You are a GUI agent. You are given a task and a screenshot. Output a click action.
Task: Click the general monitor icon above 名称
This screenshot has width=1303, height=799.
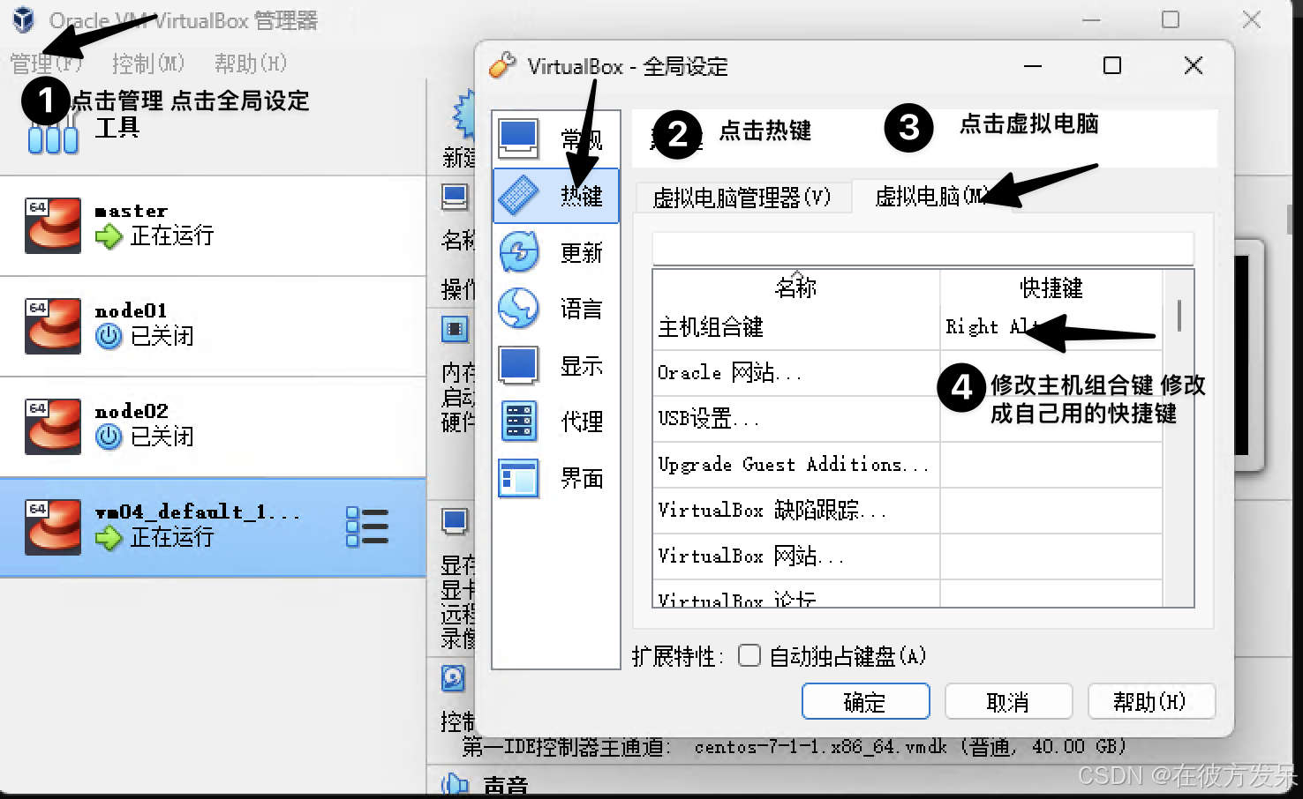click(x=456, y=198)
